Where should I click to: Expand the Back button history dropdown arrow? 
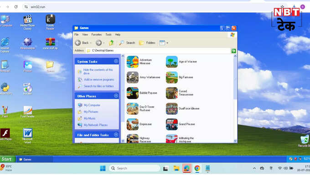point(91,43)
